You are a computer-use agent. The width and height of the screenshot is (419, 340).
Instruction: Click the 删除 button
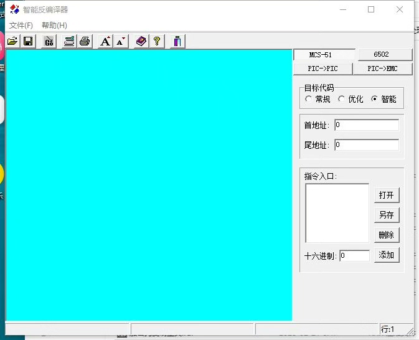(x=387, y=235)
